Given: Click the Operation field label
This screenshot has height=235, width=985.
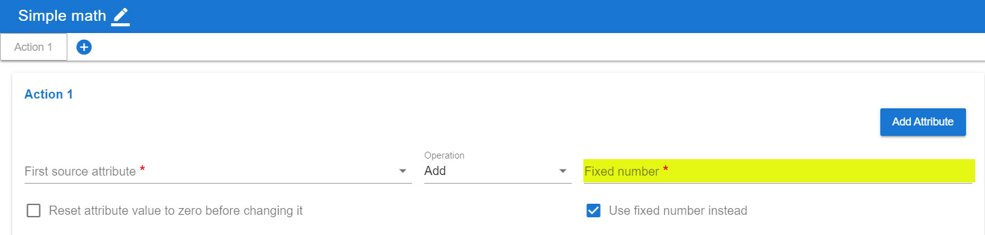Looking at the screenshot, I should coord(444,155).
